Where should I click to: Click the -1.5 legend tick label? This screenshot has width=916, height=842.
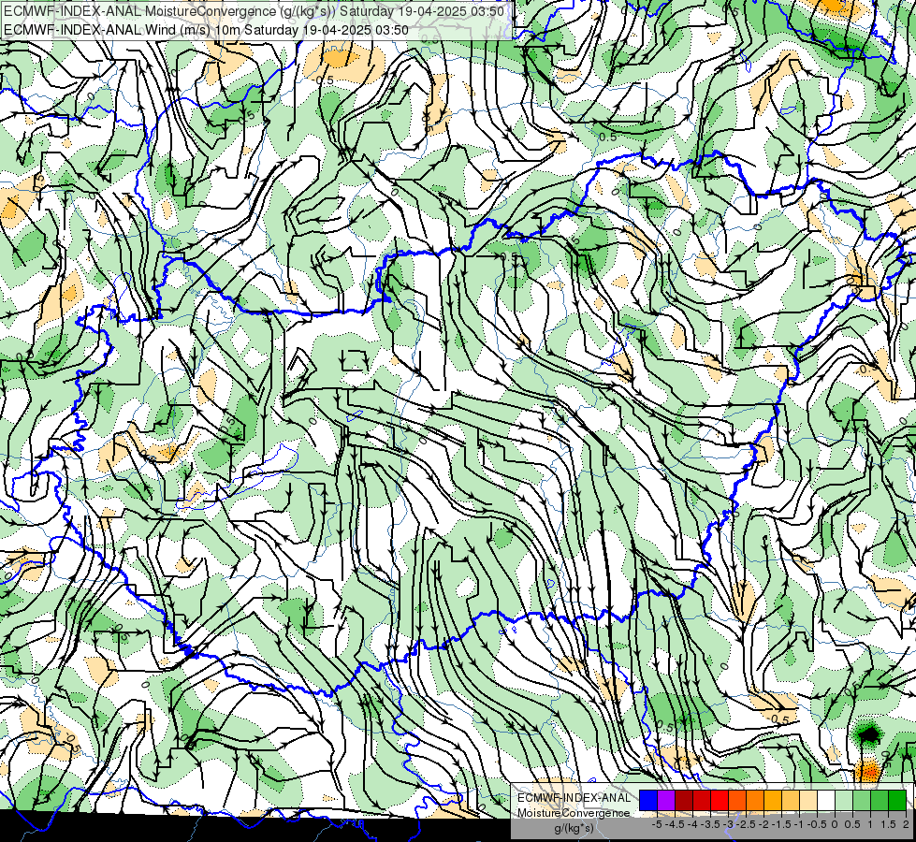(781, 824)
